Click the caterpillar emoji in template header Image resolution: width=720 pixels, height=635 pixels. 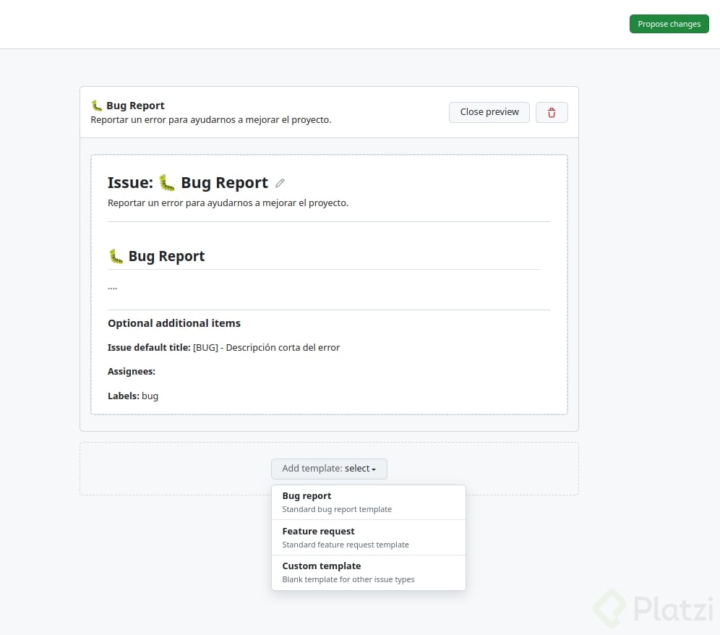tap(97, 106)
